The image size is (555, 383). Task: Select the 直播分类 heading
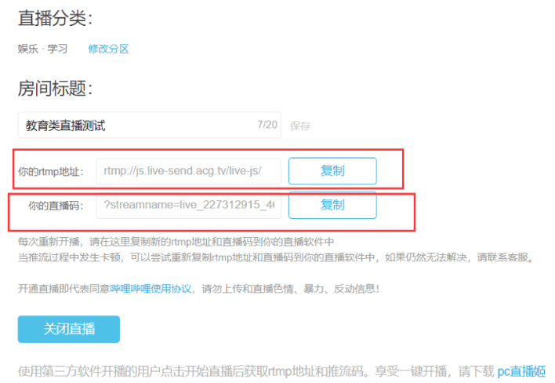[55, 18]
